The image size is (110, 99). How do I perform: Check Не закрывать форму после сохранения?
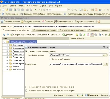click(26, 87)
